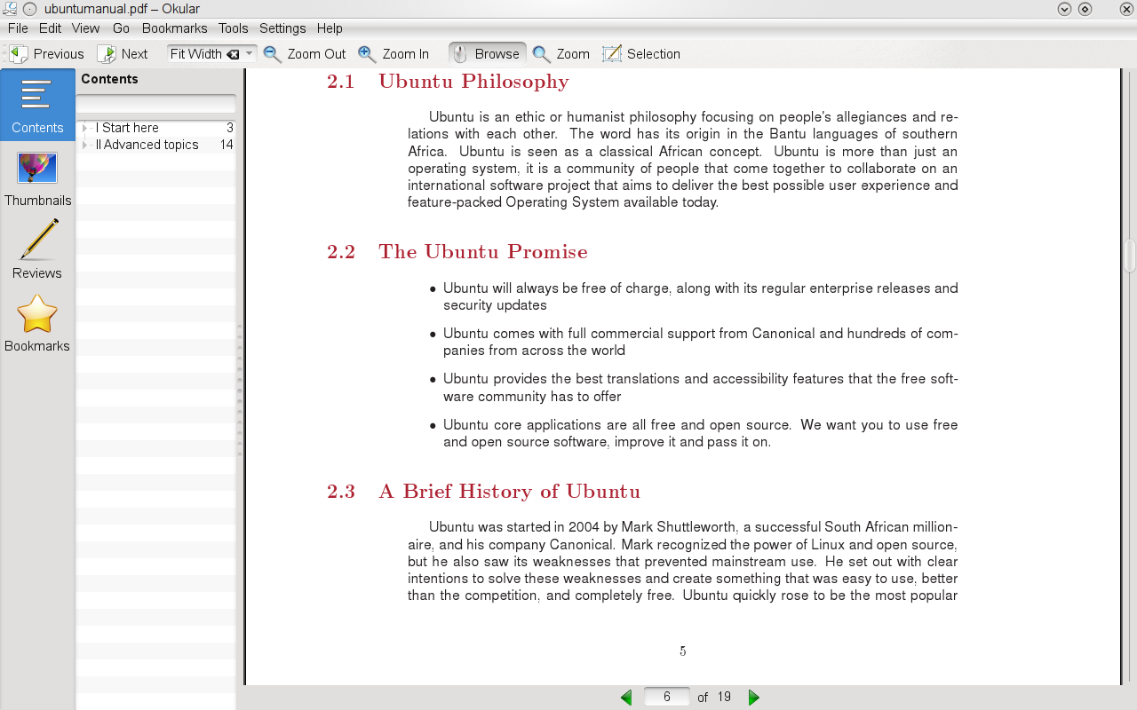Click the Next page toolbar icon
This screenshot has height=710, width=1137.
tap(107, 54)
